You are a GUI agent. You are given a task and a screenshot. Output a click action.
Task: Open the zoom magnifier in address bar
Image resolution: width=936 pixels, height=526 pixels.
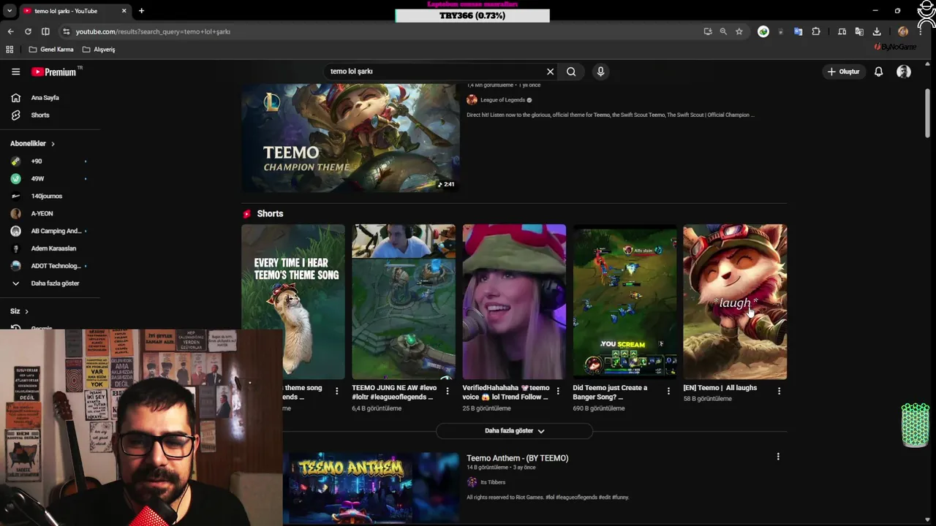(723, 31)
